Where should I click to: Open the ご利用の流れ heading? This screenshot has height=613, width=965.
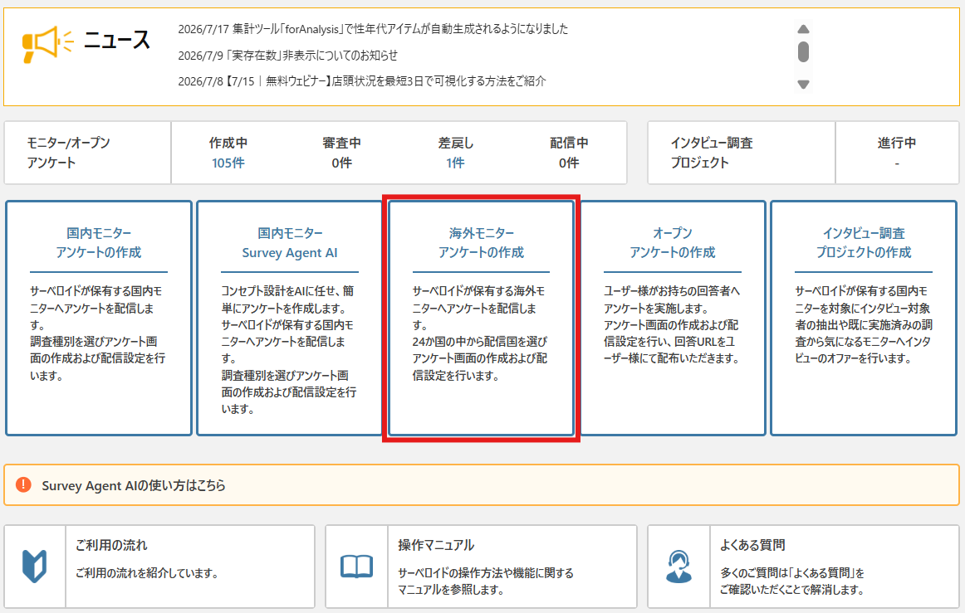coord(111,545)
